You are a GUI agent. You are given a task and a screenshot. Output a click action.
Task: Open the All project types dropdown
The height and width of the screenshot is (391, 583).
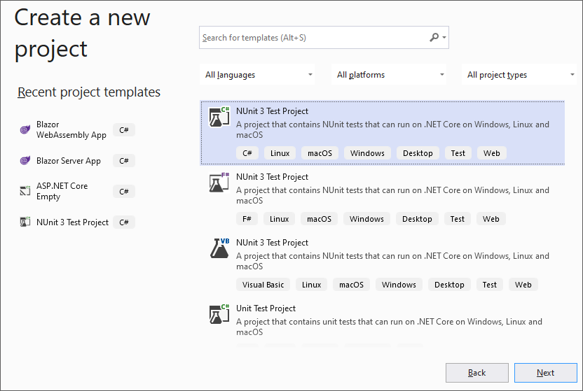point(519,75)
